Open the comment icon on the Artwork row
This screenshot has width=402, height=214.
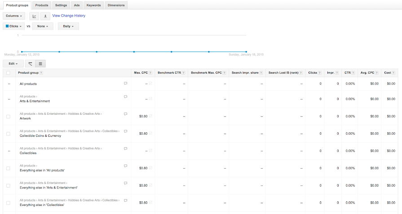click(x=125, y=114)
